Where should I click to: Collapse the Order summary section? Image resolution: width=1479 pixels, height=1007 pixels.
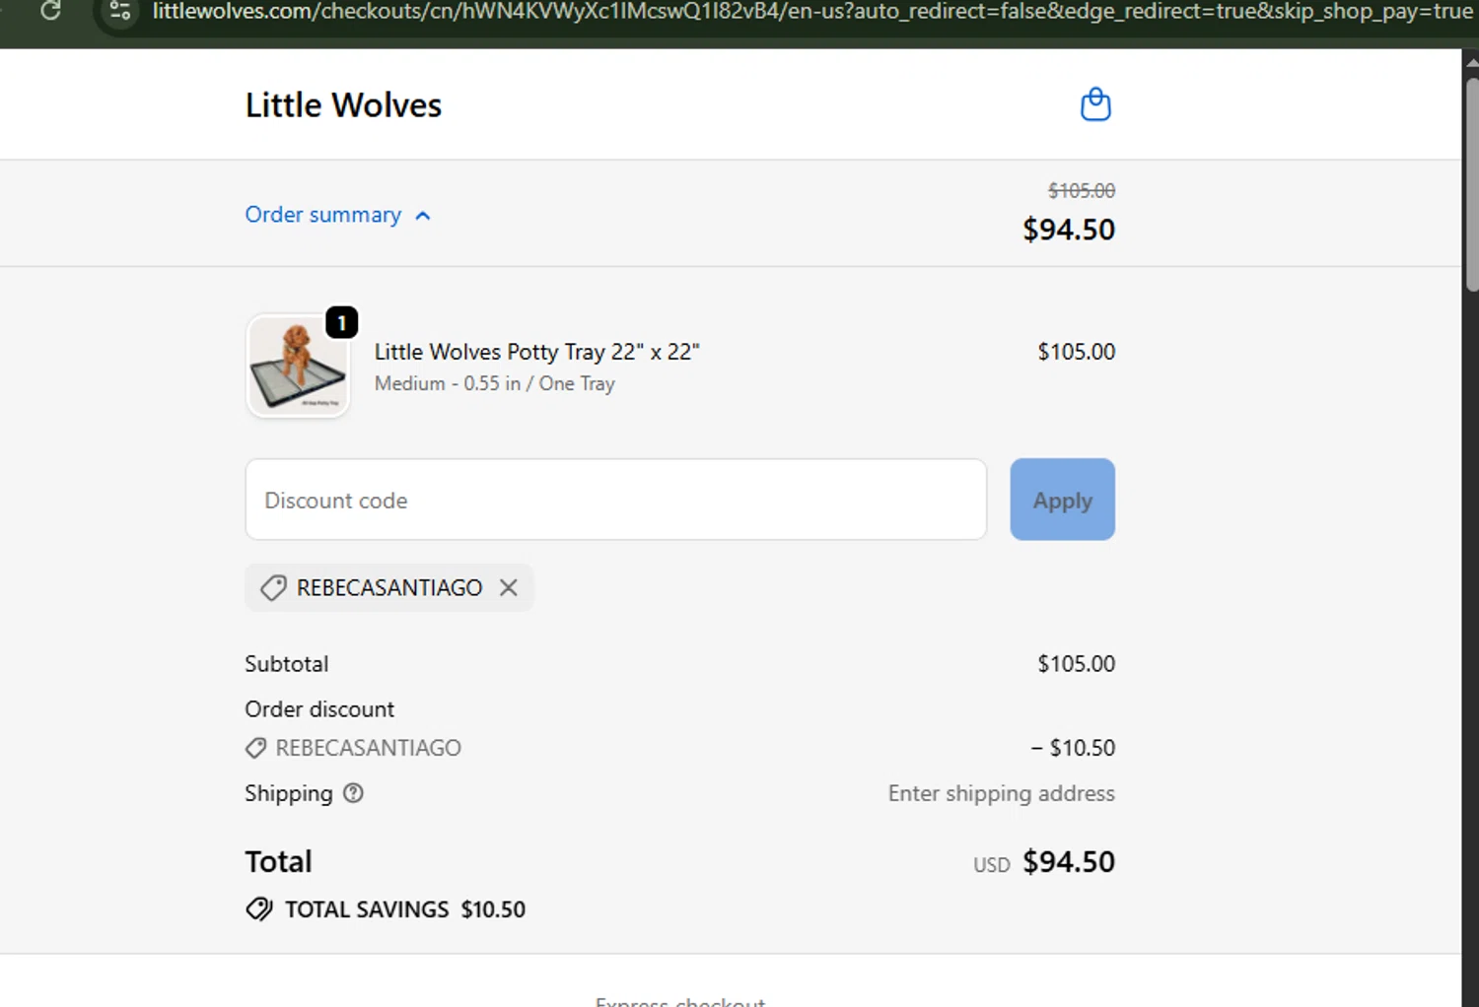coord(338,215)
